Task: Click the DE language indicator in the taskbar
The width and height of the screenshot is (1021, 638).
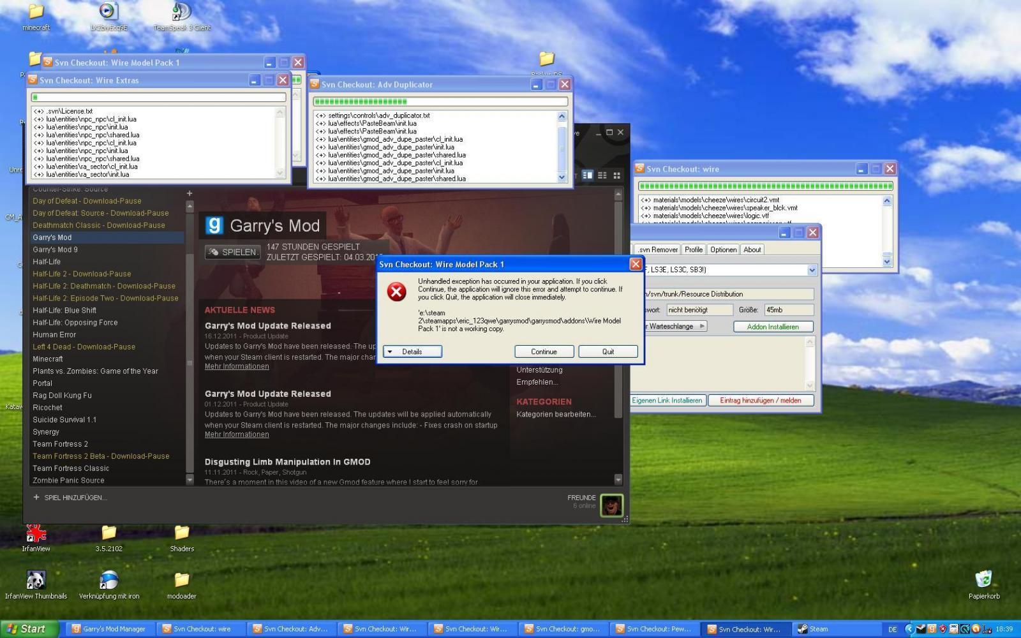Action: [x=892, y=629]
